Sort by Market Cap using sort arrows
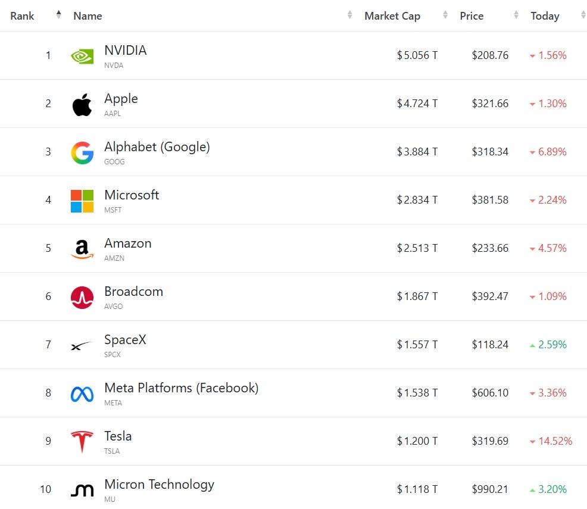The height and width of the screenshot is (509, 587). (x=445, y=15)
